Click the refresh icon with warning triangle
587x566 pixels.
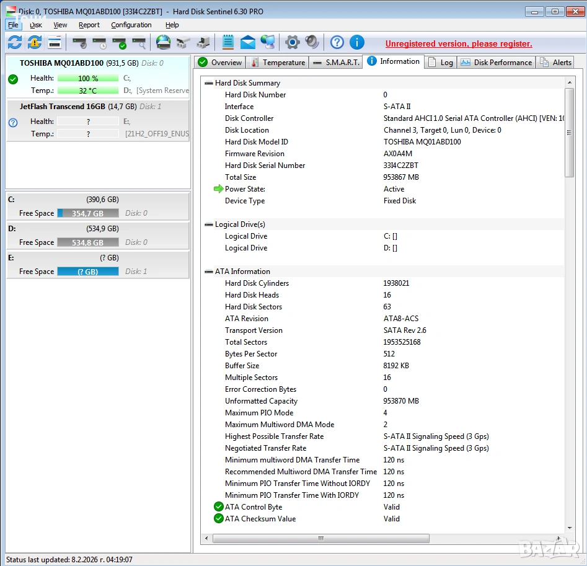(x=35, y=42)
